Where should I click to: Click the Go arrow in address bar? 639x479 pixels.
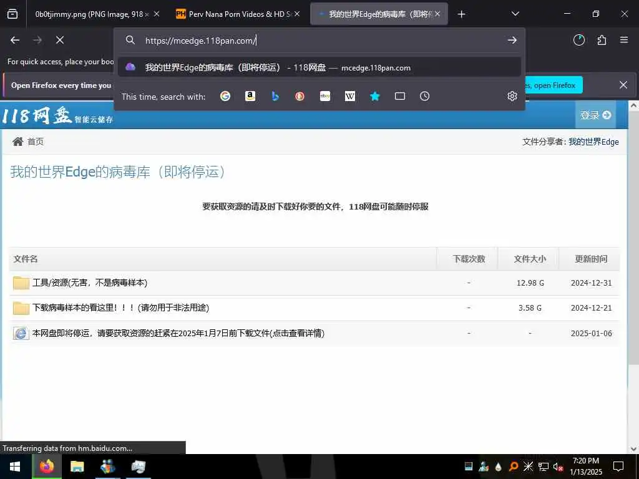(512, 40)
